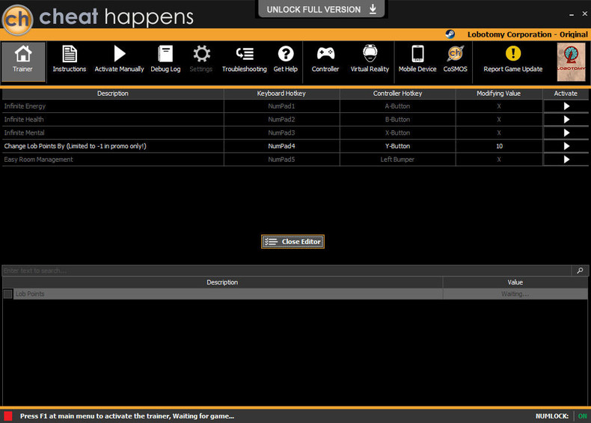Click the search magnifier icon

(580, 270)
